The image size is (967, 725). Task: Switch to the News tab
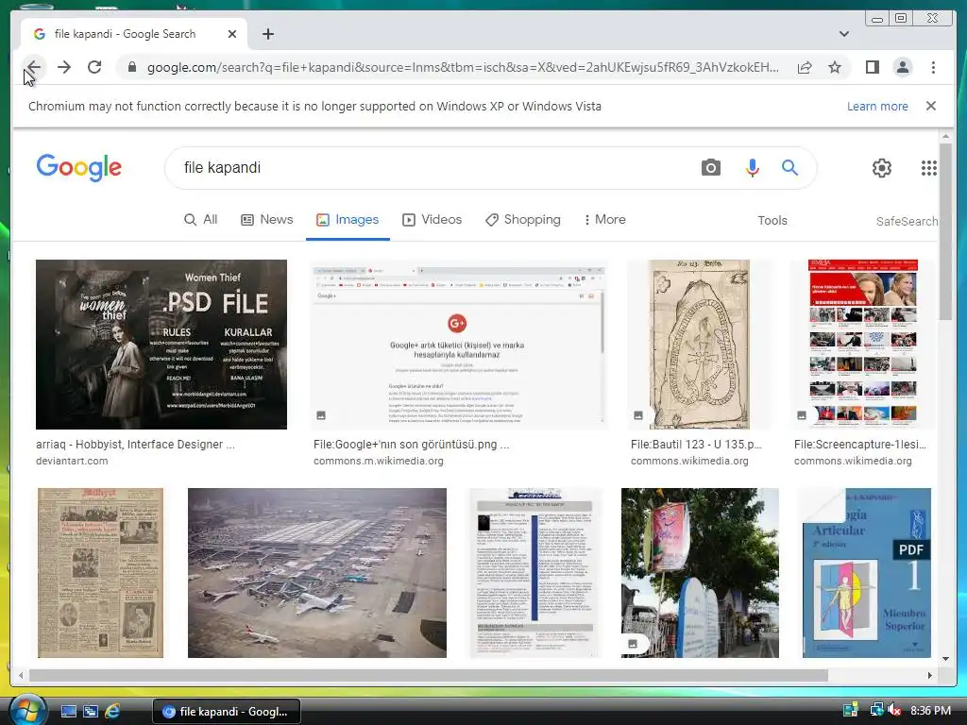coord(267,219)
